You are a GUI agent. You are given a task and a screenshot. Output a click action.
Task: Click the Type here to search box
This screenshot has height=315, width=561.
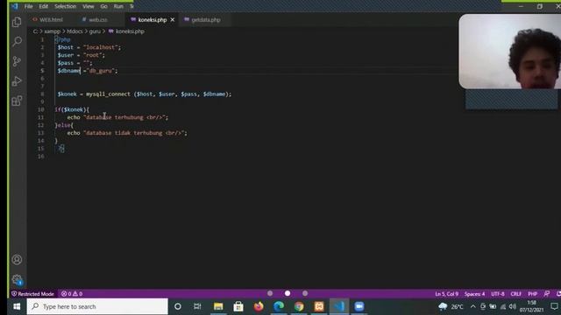click(97, 306)
